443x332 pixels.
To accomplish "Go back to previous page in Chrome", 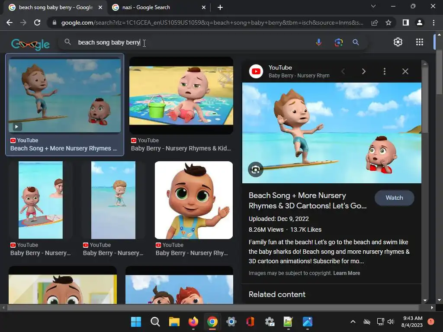I will coord(10,22).
